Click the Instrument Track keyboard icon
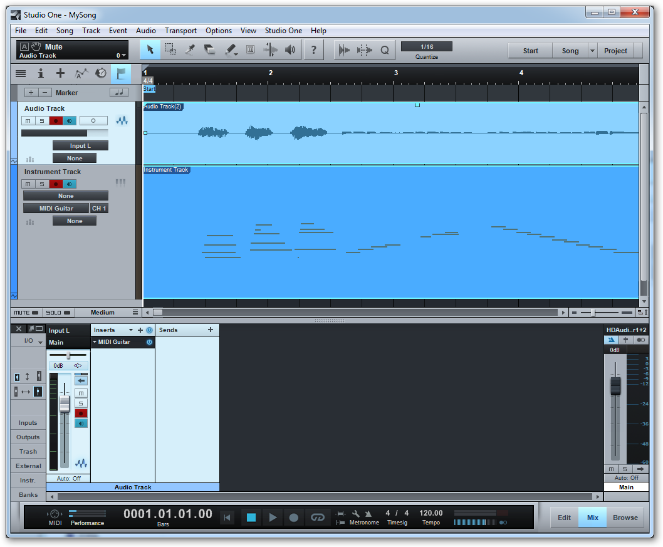 tap(120, 182)
